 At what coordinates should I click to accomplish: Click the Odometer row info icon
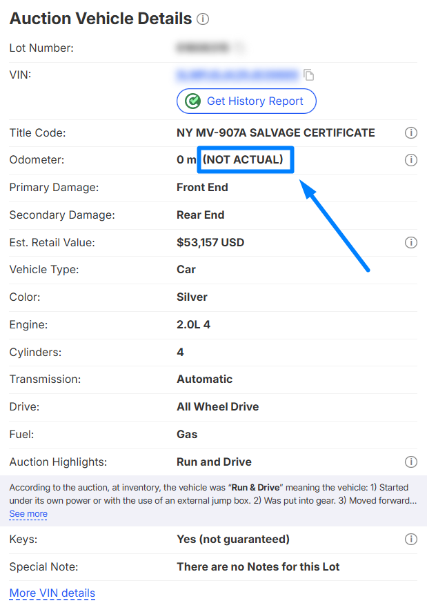(411, 160)
